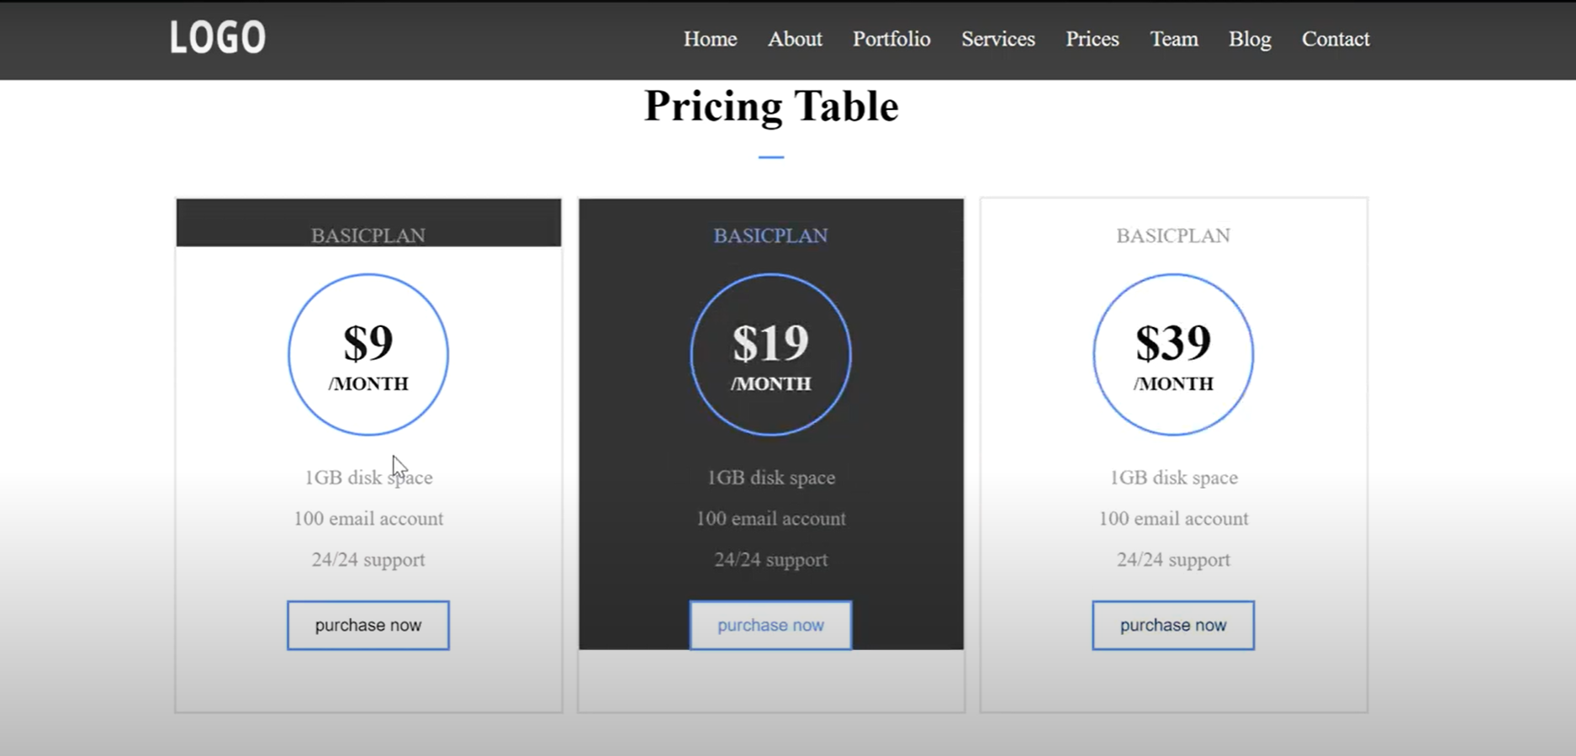Navigate to the Team link
This screenshot has width=1576, height=756.
1174,40
